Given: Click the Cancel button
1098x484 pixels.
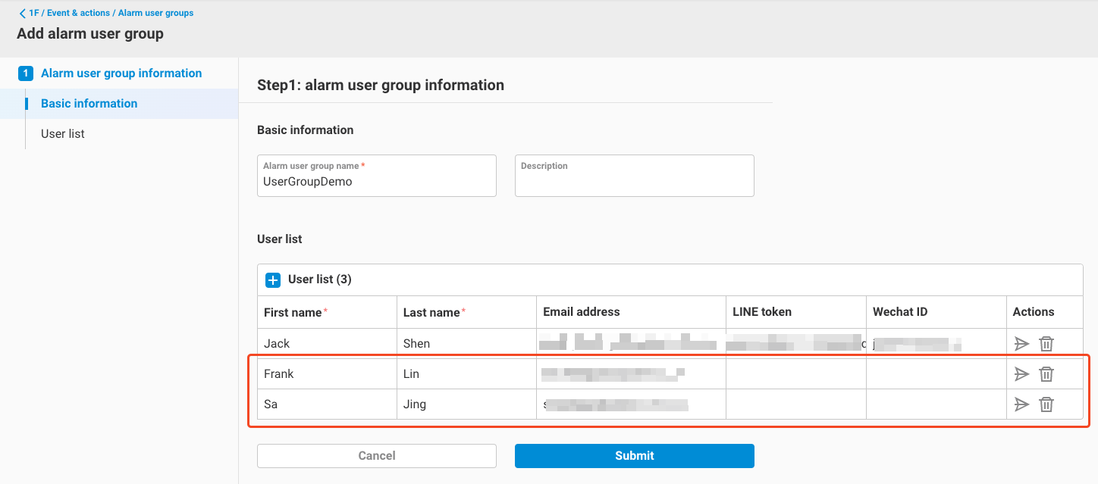Looking at the screenshot, I should 377,456.
